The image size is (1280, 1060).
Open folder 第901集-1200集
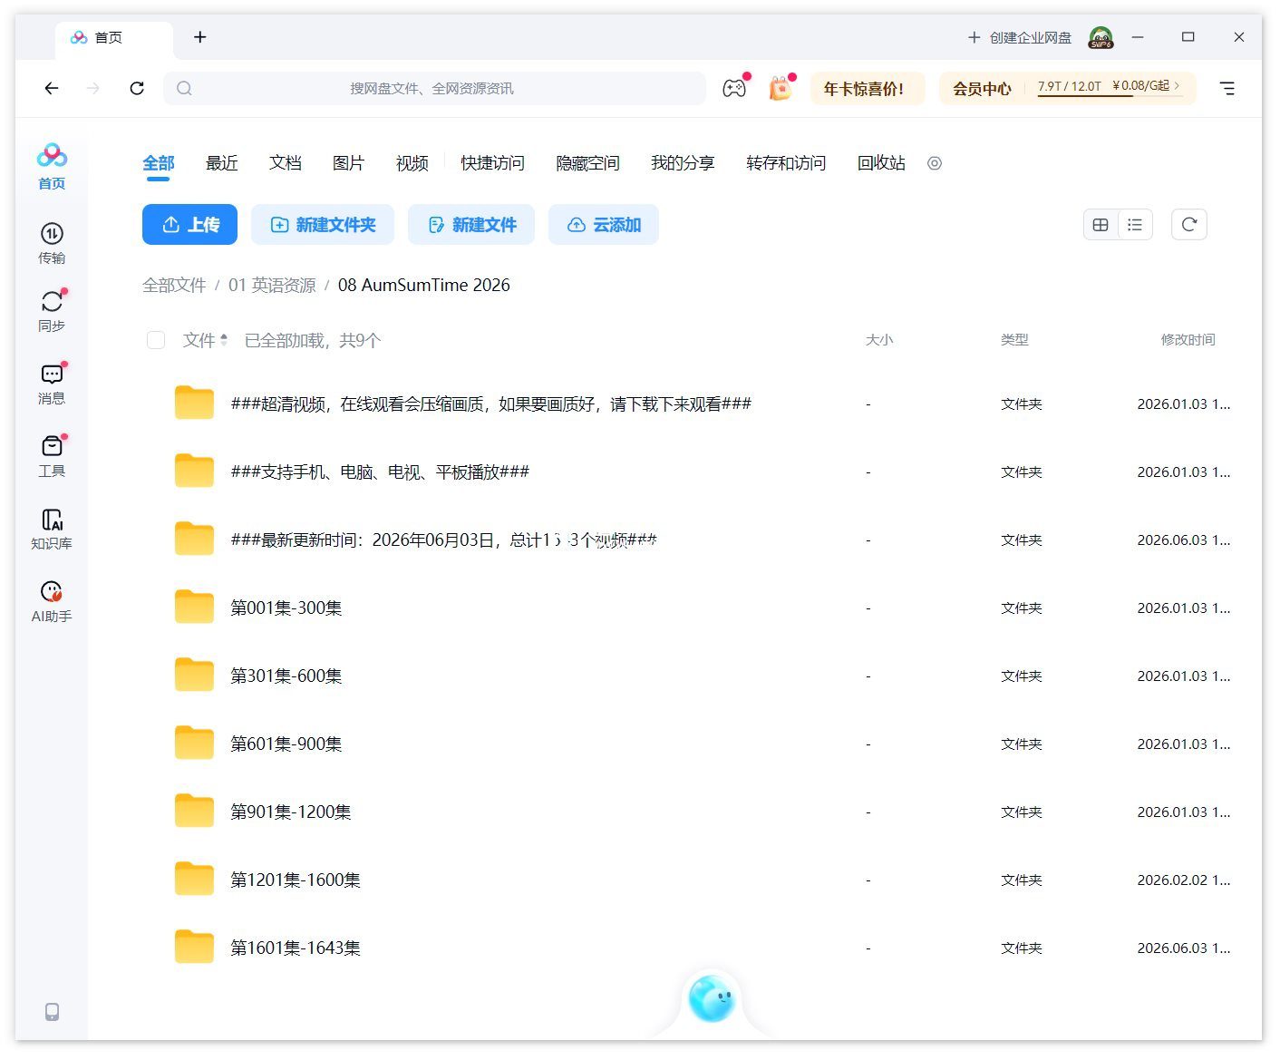[291, 812]
